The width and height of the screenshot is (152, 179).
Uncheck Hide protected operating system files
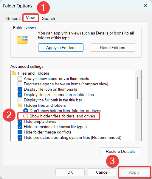pos(20,137)
